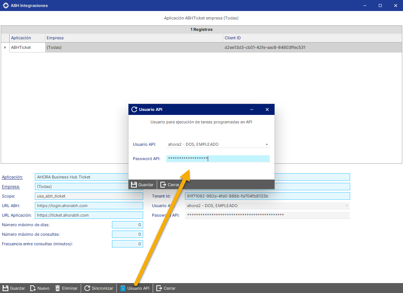Click Cerrar in the bottom toolbar
403x293 pixels.
(x=166, y=288)
